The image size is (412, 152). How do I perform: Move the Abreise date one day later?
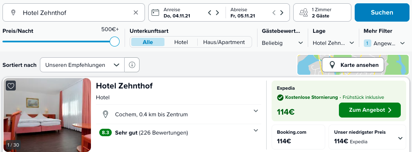282,12
